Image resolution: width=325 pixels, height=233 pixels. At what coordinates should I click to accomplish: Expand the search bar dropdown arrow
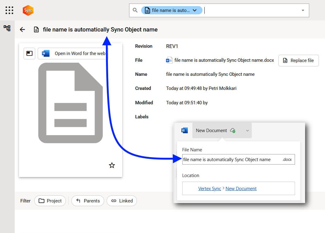(303, 10)
